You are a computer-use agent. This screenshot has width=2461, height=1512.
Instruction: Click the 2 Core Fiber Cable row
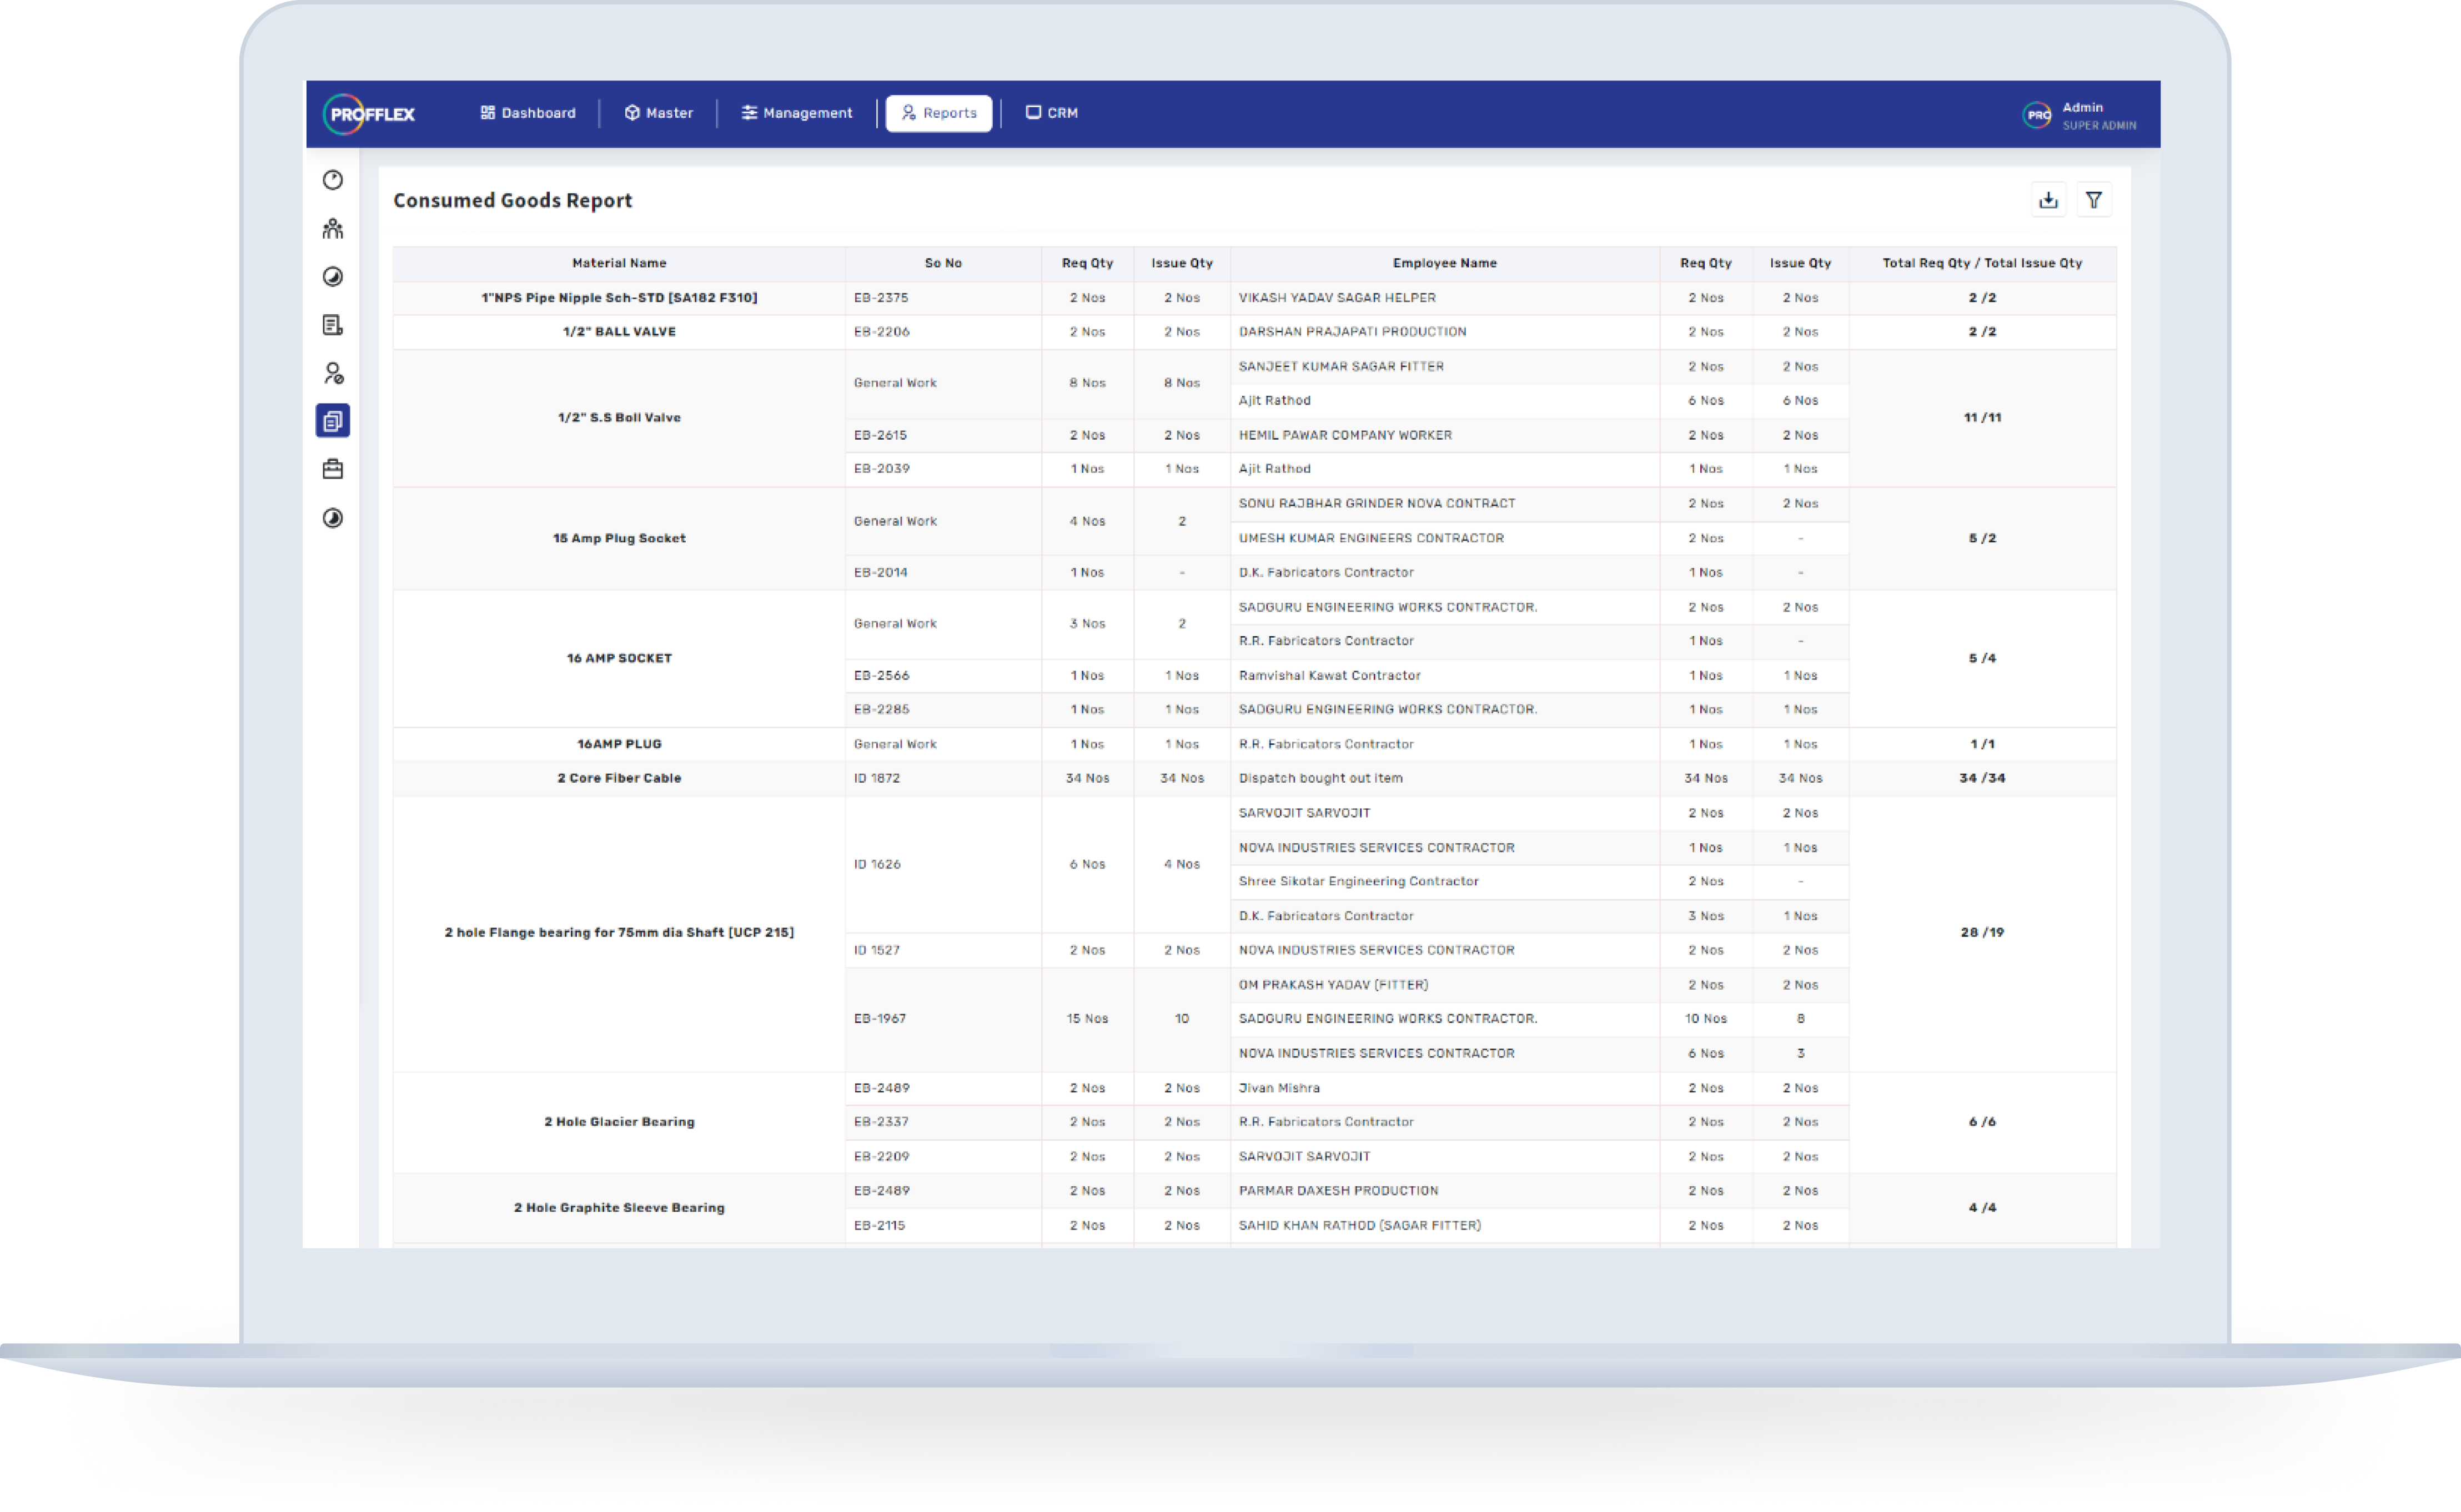618,778
